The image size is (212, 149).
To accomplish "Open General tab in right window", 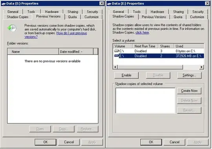I will [119, 12].
